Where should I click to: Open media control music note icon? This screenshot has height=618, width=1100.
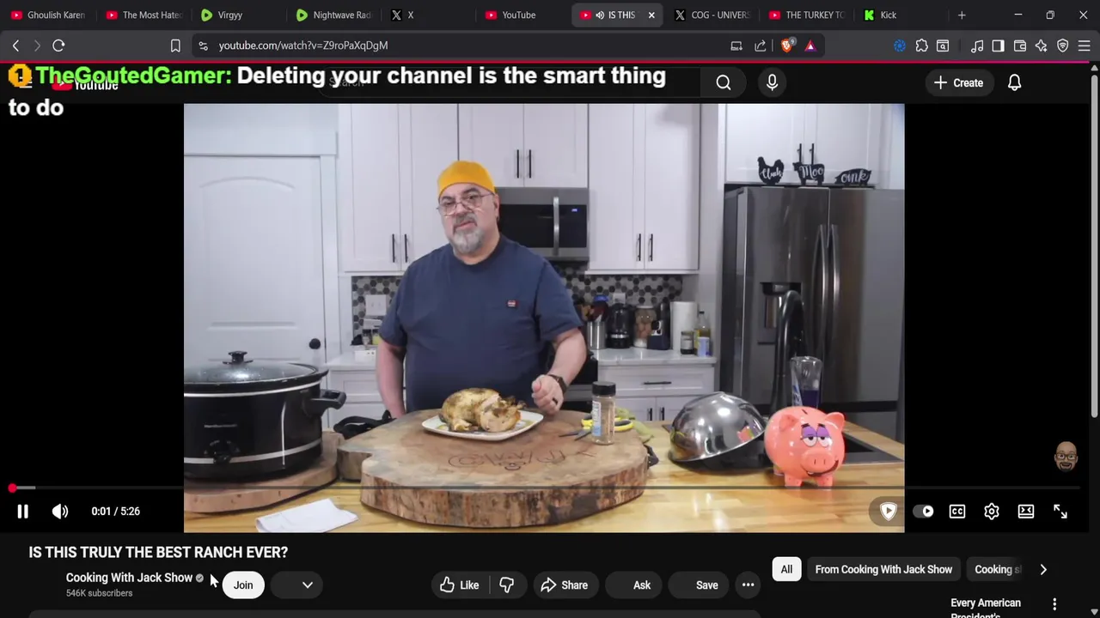(977, 45)
